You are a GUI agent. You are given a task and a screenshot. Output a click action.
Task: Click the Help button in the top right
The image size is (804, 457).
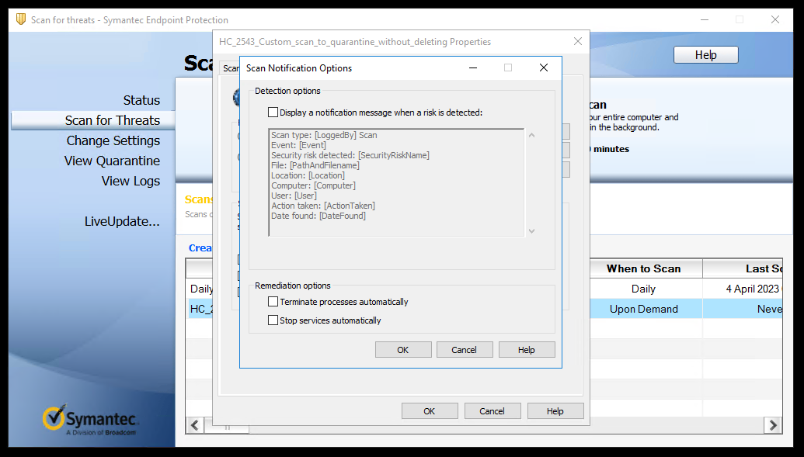705,54
